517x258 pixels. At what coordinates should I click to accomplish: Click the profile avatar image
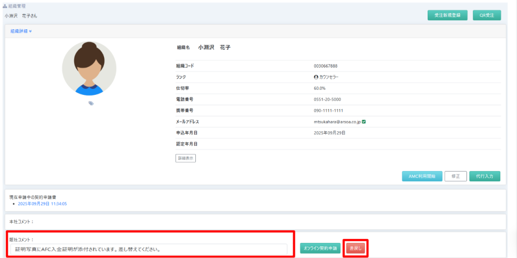click(89, 68)
